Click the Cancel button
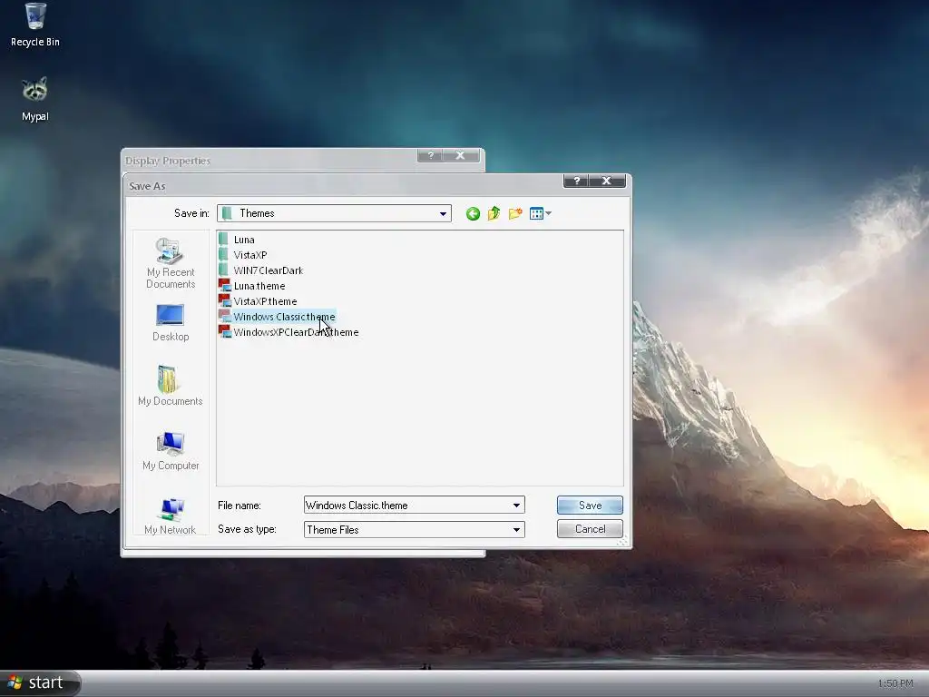The image size is (929, 697). tap(590, 529)
